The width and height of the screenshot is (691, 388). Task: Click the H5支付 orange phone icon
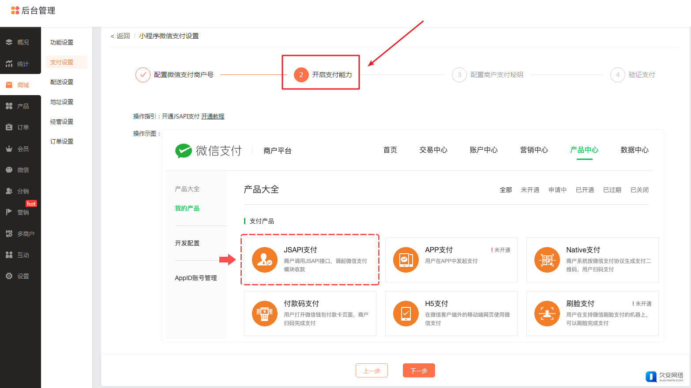[406, 314]
